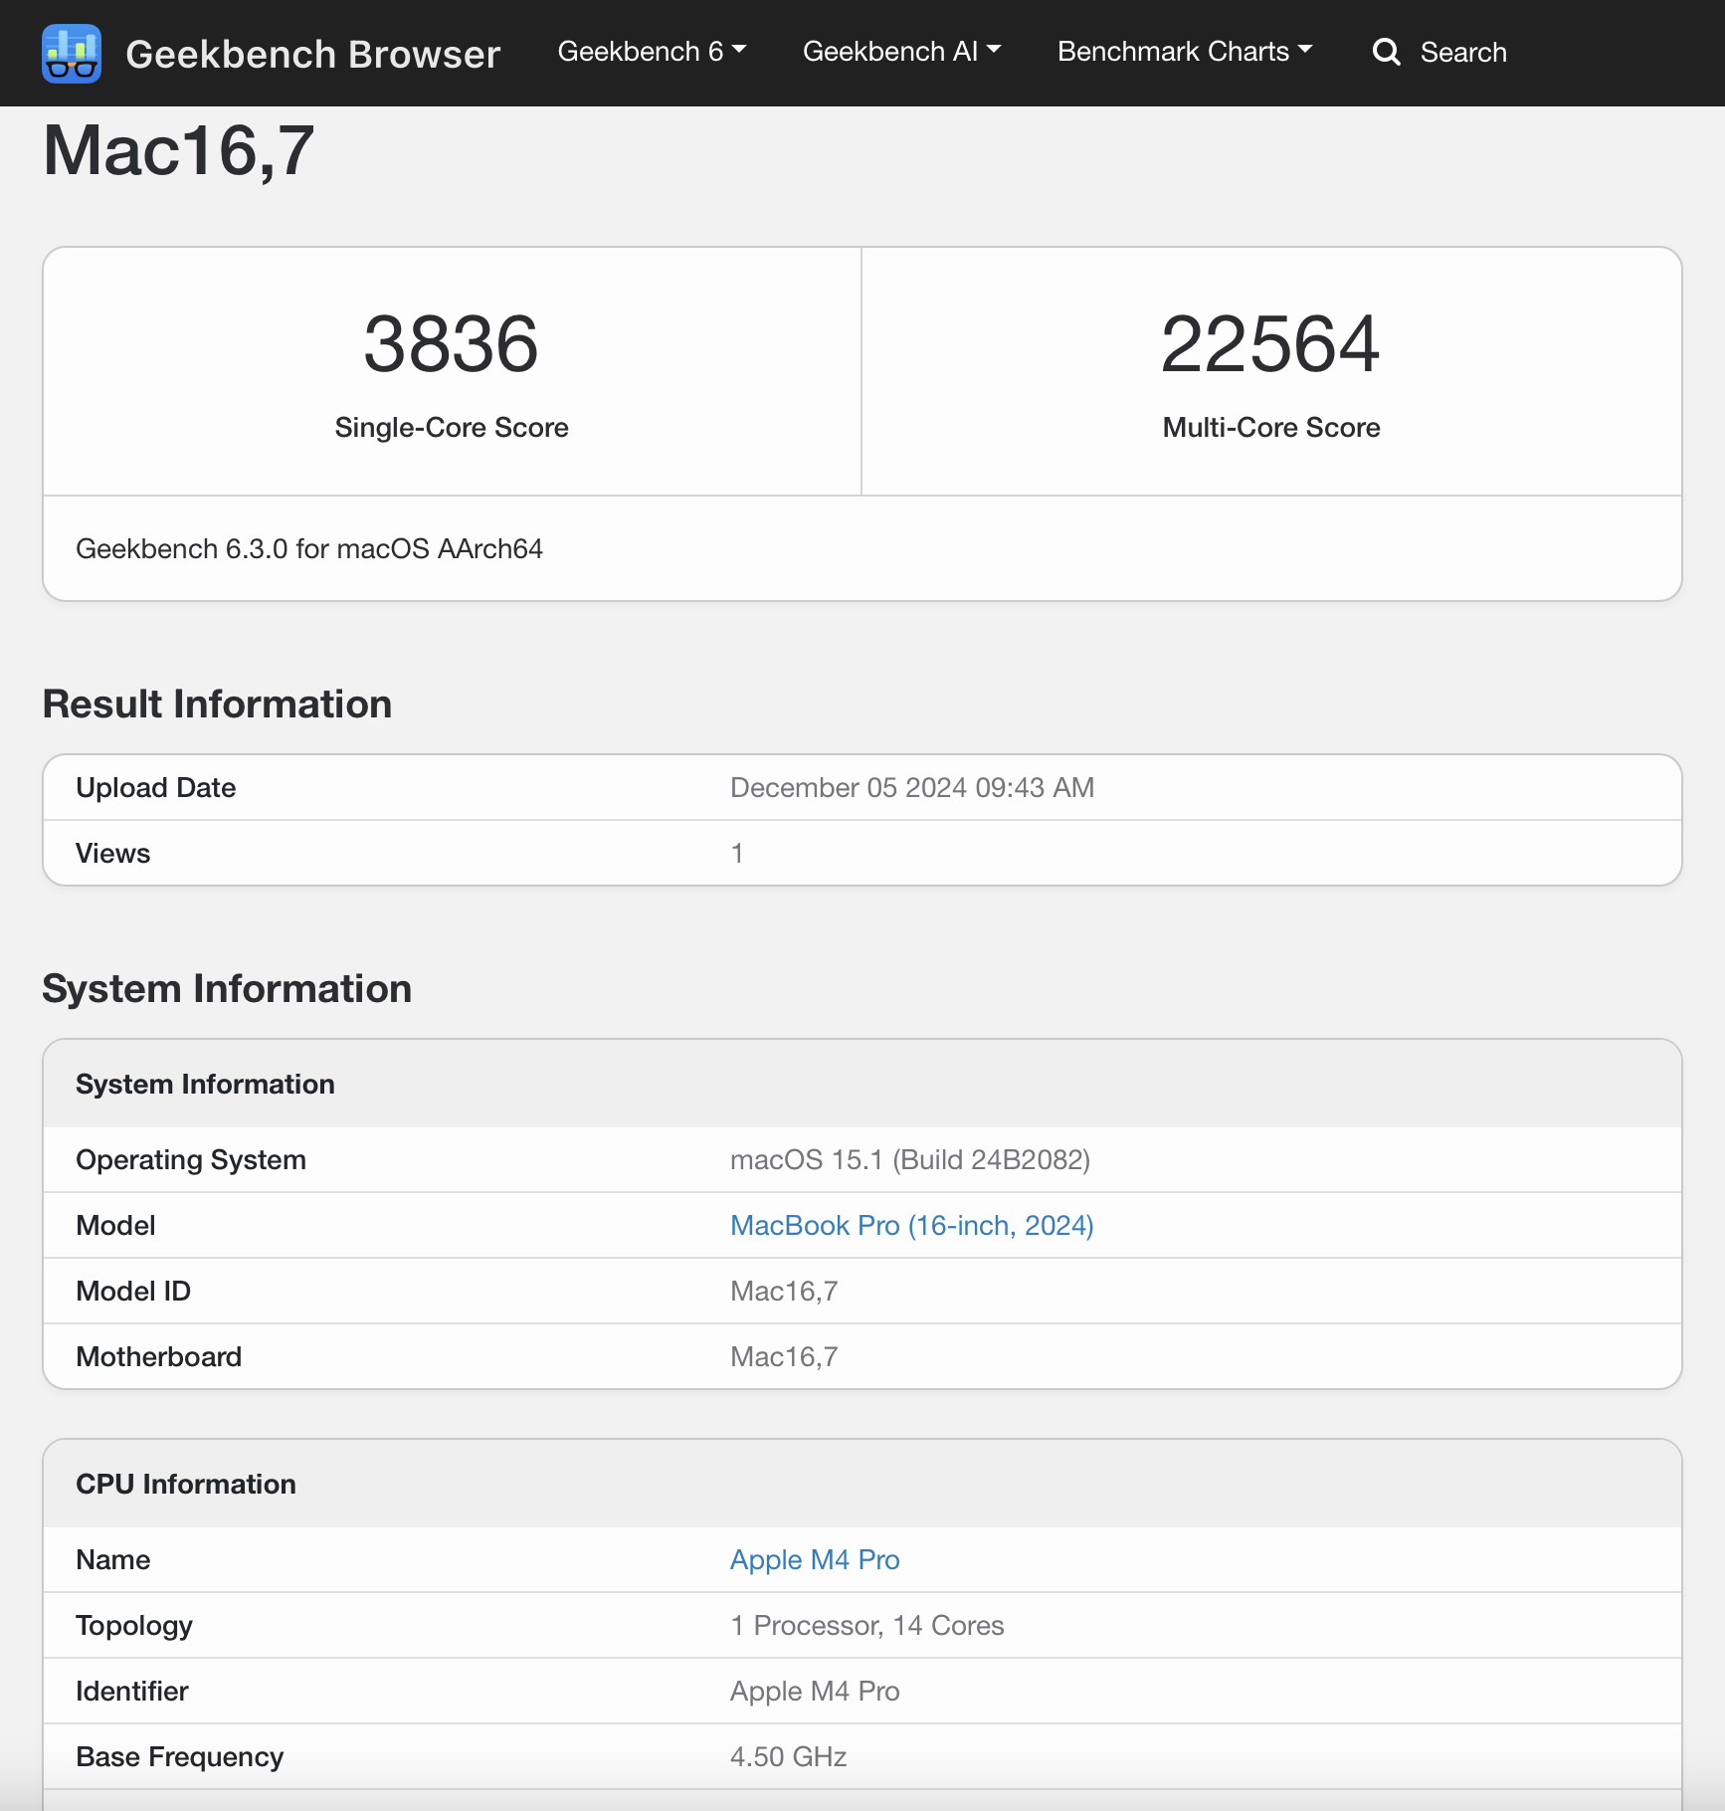The image size is (1725, 1811).
Task: Select the macOS 15.1 (Build 24B2082) value
Action: (910, 1160)
